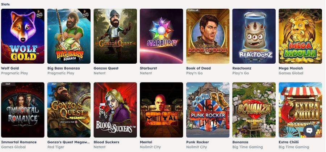The width and height of the screenshot is (326, 152).
Task: Open the Immortal Romance game tile
Action: click(x=23, y=110)
